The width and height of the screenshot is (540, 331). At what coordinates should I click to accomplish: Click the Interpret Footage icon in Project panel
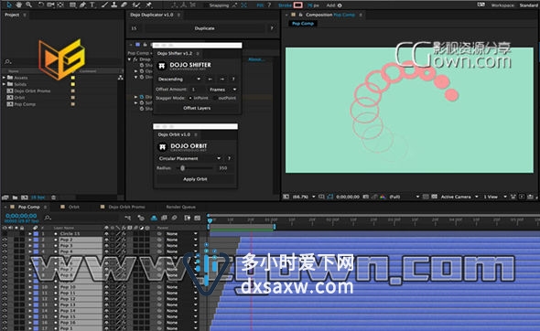click(x=5, y=198)
